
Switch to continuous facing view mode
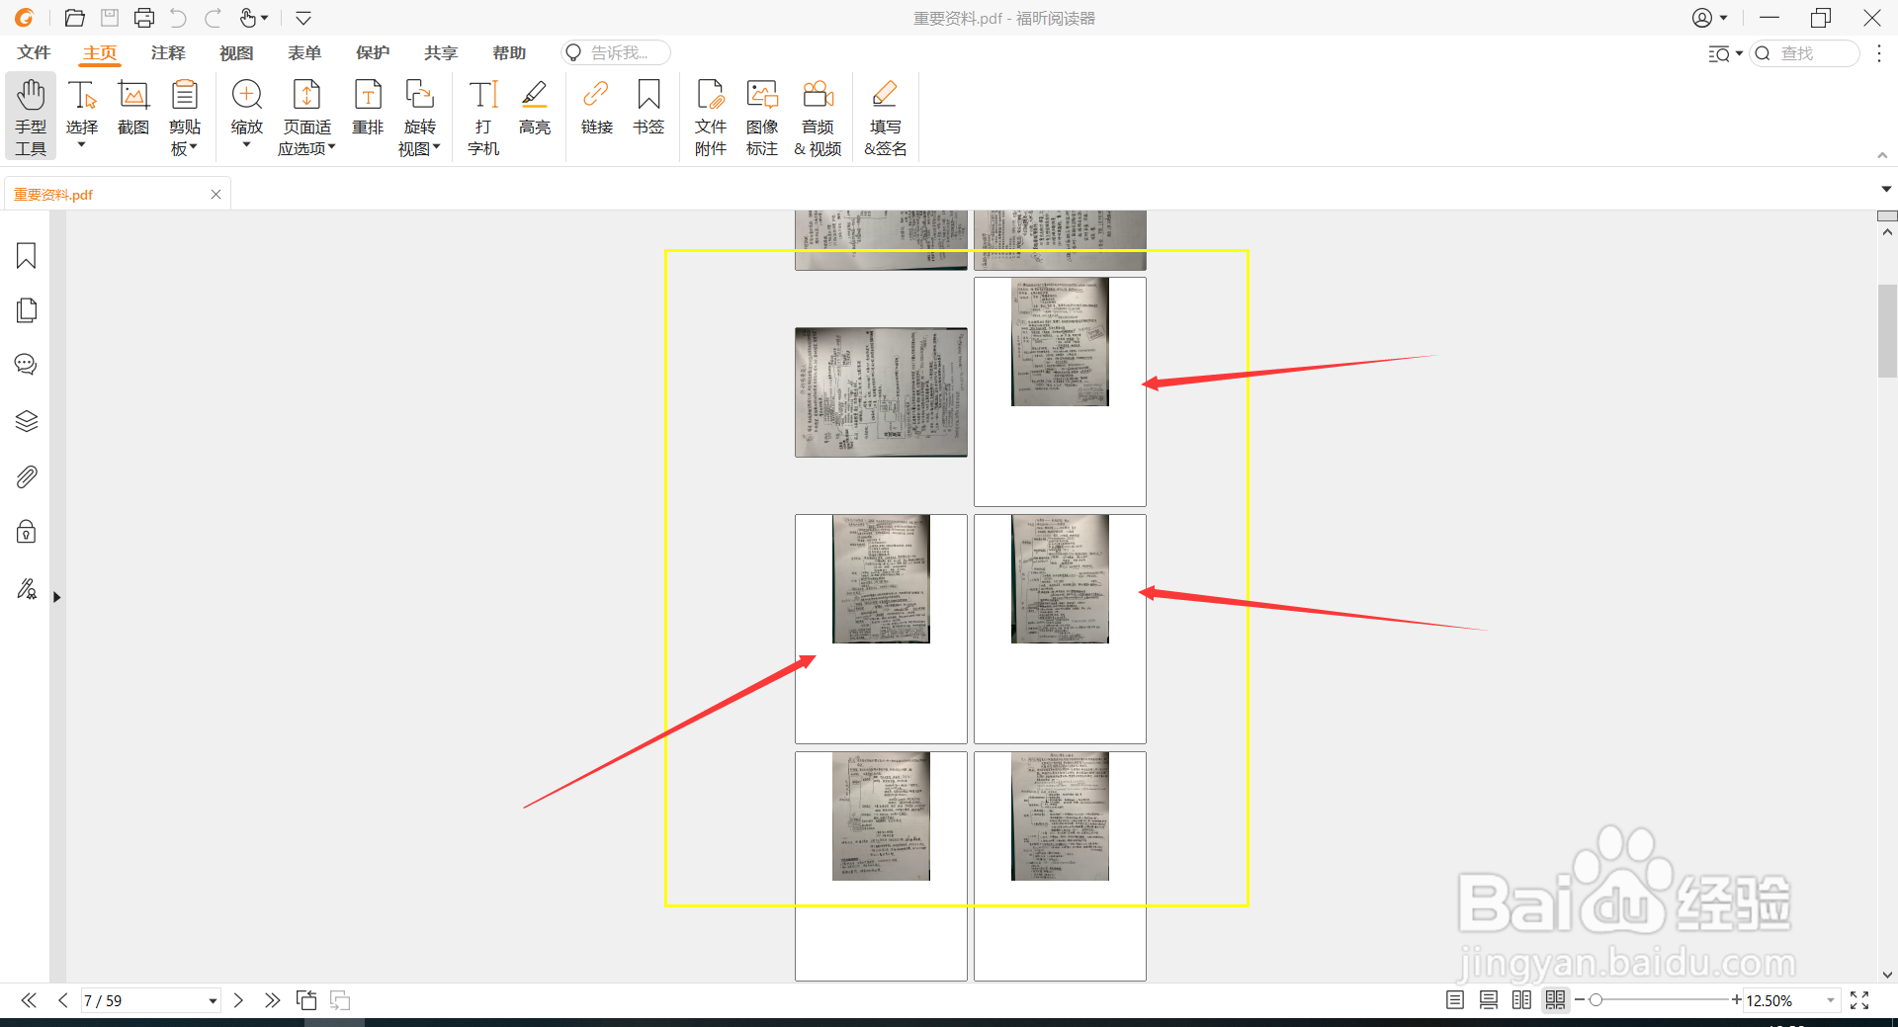pos(1556,1000)
